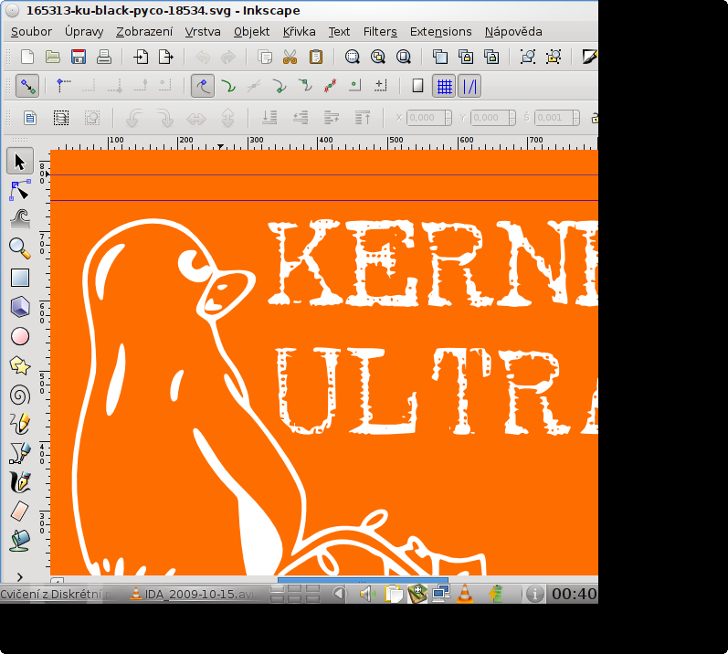Print the document
The image size is (728, 654).
[x=104, y=58]
